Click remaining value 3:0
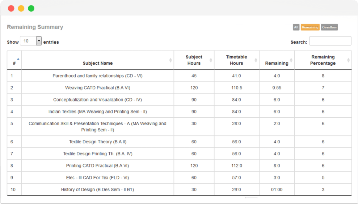Viewport: 358px width, 204px height. (277, 178)
